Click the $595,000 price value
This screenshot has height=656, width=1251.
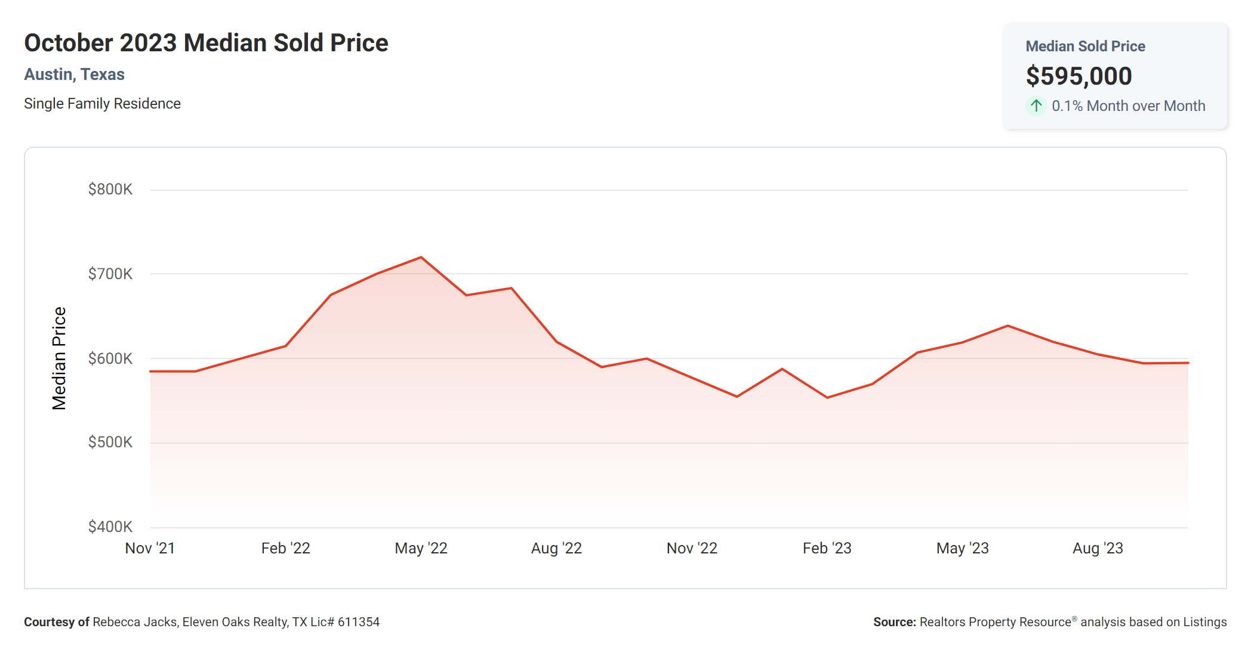click(1079, 76)
